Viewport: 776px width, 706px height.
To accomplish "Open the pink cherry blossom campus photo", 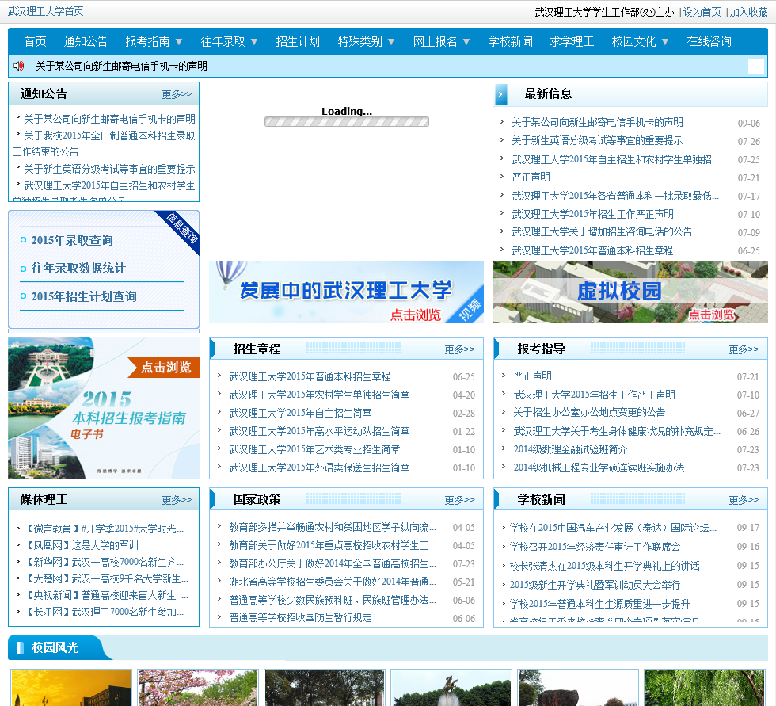I will (198, 688).
